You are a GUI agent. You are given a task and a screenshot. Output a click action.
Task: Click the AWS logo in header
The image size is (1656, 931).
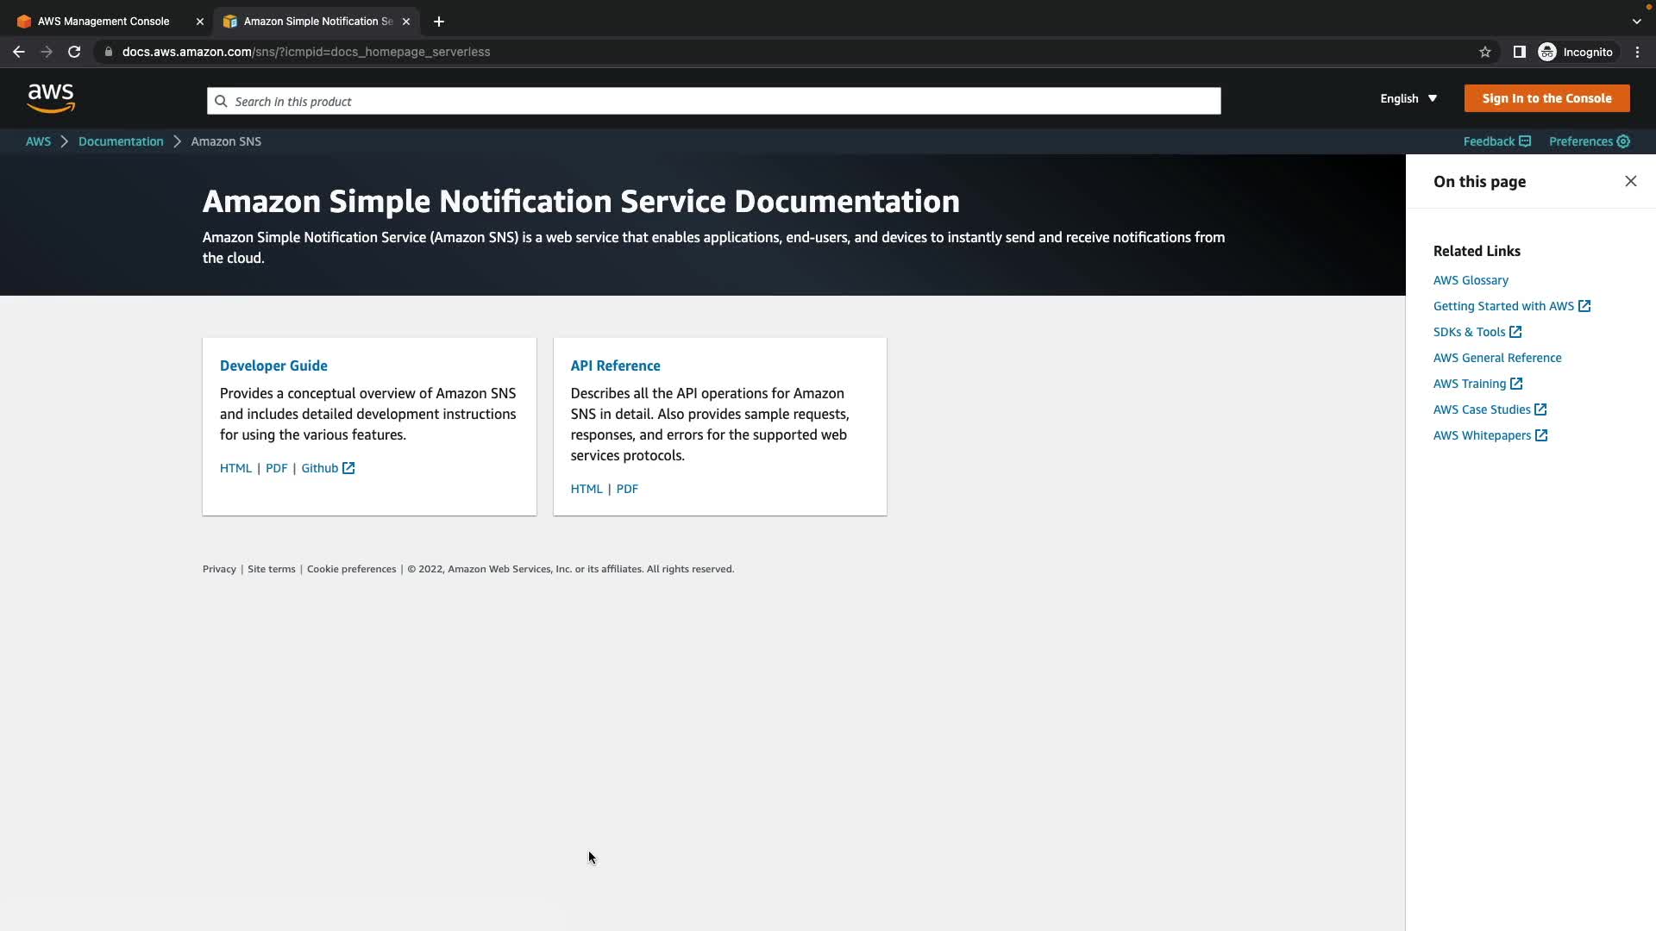pos(51,98)
